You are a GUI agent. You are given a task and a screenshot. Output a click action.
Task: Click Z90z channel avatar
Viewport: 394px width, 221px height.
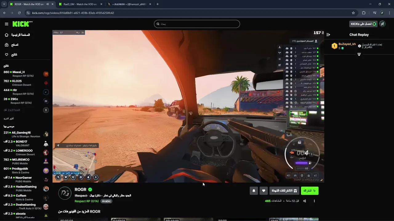[46, 101]
